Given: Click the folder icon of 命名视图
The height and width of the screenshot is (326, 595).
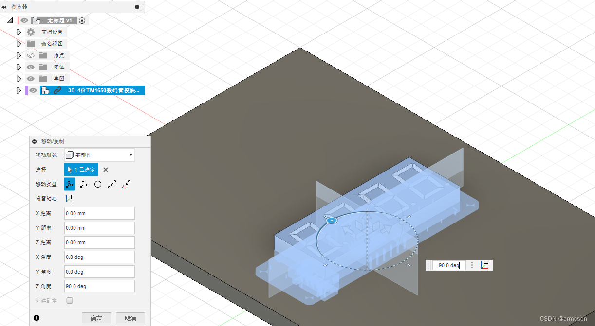Looking at the screenshot, I should pos(31,44).
